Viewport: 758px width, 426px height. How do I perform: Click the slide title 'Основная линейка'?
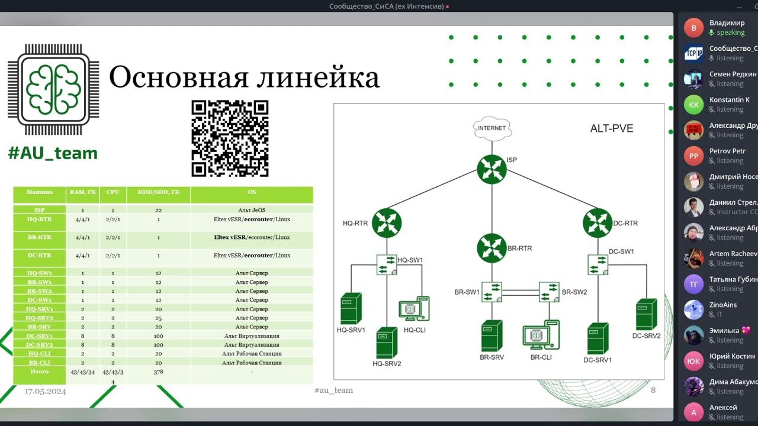coord(244,78)
